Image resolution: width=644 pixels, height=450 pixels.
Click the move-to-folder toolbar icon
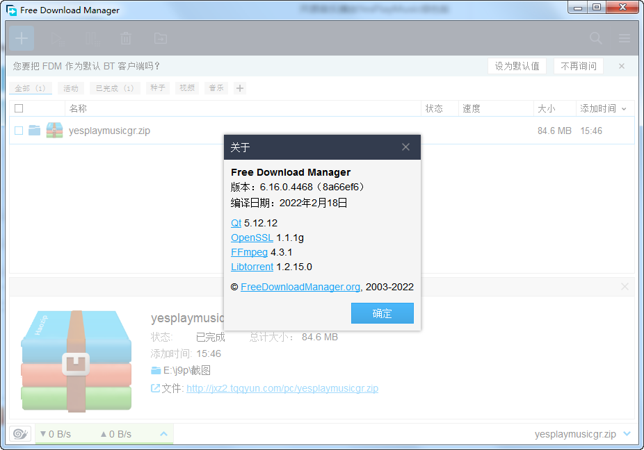coord(160,39)
